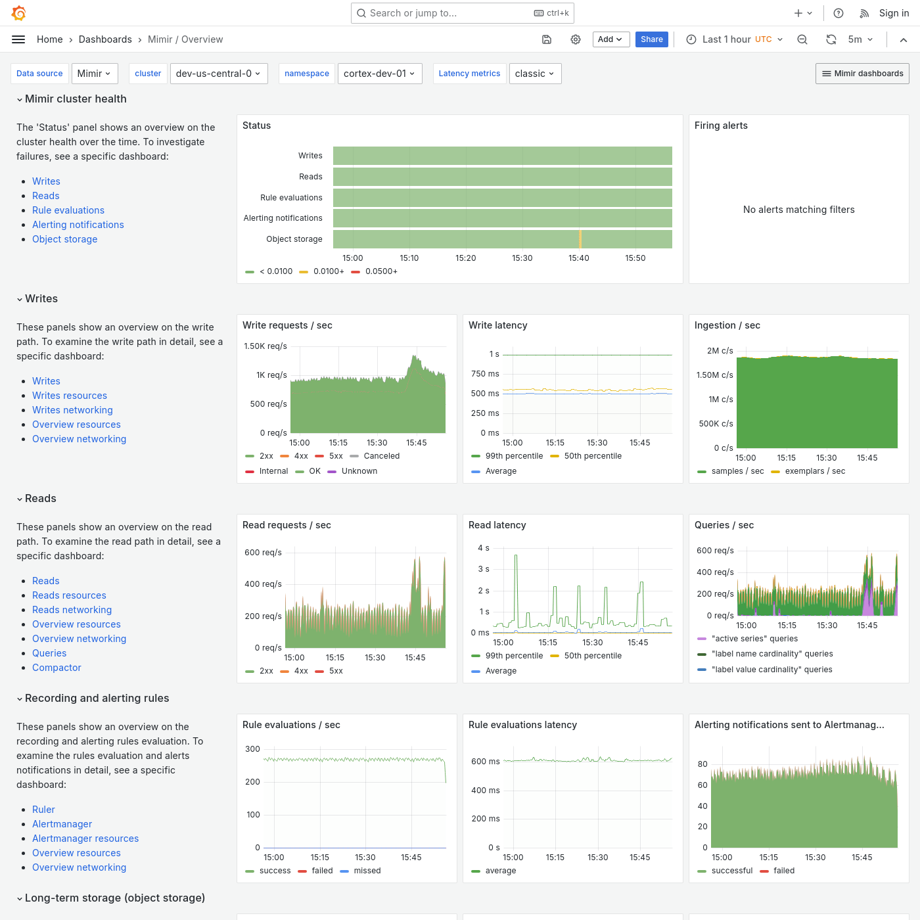Image resolution: width=920 pixels, height=920 pixels.
Task: Follow the "Reads networking" link
Action: coord(72,610)
